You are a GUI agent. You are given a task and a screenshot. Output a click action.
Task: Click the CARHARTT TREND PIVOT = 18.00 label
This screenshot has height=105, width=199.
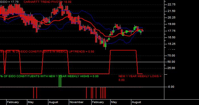[47, 2]
